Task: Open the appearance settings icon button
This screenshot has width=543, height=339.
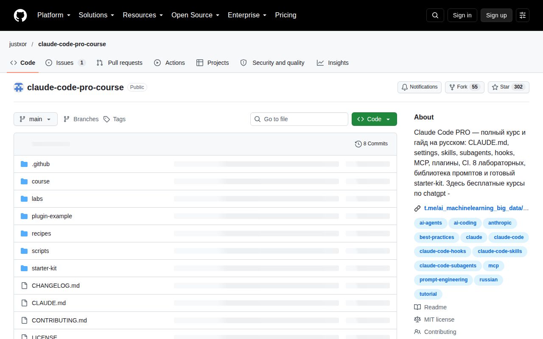Action: [523, 15]
